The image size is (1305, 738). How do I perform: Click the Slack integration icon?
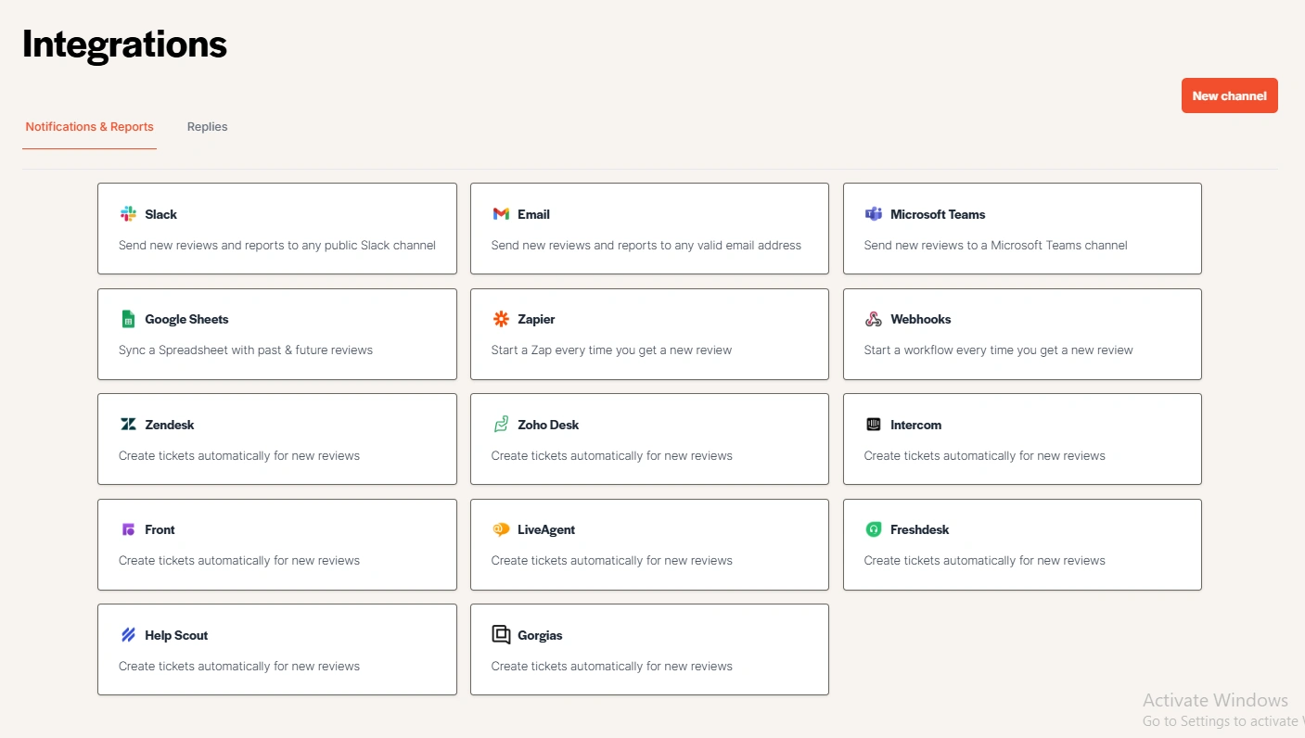127,213
